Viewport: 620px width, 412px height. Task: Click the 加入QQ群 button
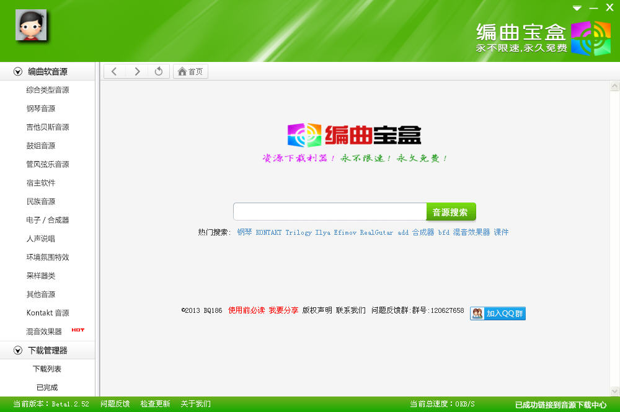coord(498,313)
